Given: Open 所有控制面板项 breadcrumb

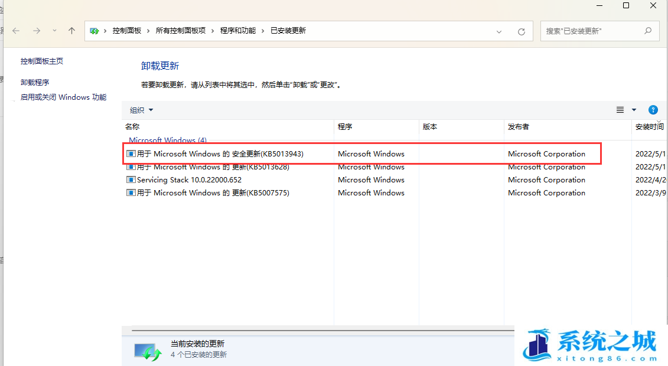Looking at the screenshot, I should [181, 31].
